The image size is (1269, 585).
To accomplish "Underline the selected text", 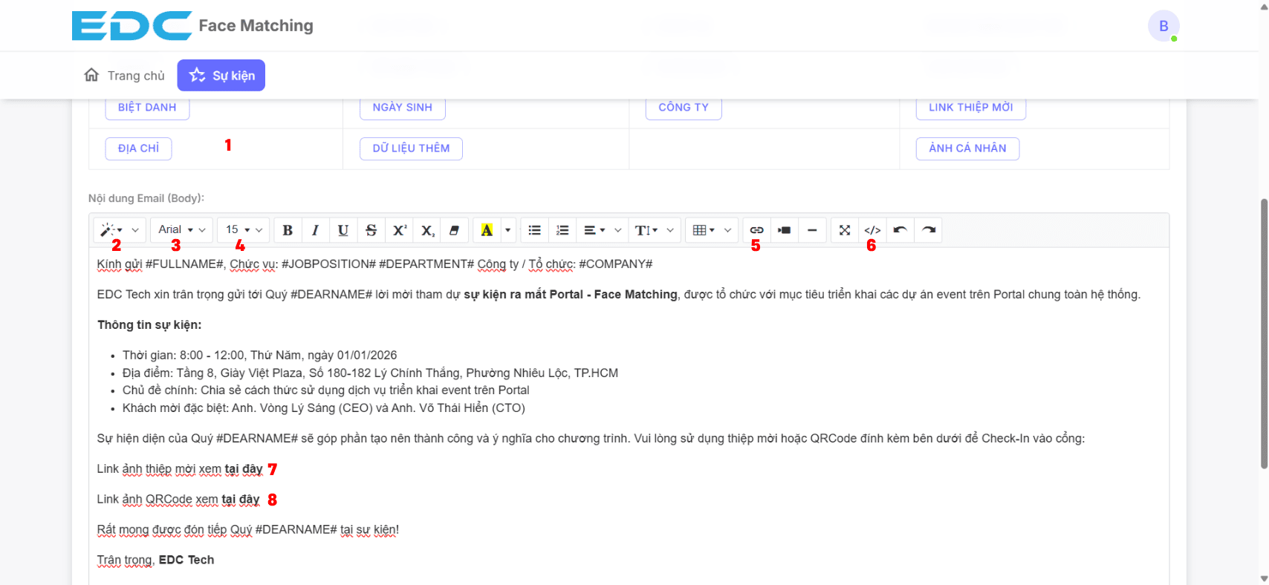I will (x=343, y=230).
